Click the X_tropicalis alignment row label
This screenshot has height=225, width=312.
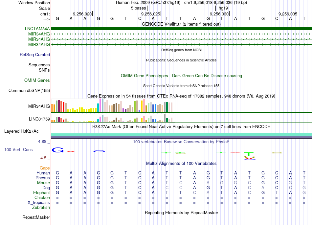pyautogui.click(x=39, y=203)
